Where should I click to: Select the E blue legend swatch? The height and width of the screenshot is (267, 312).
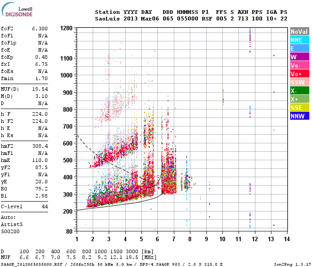click(300, 48)
